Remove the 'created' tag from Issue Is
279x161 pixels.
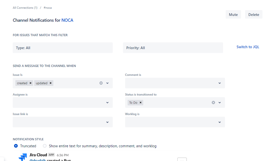tap(30, 83)
